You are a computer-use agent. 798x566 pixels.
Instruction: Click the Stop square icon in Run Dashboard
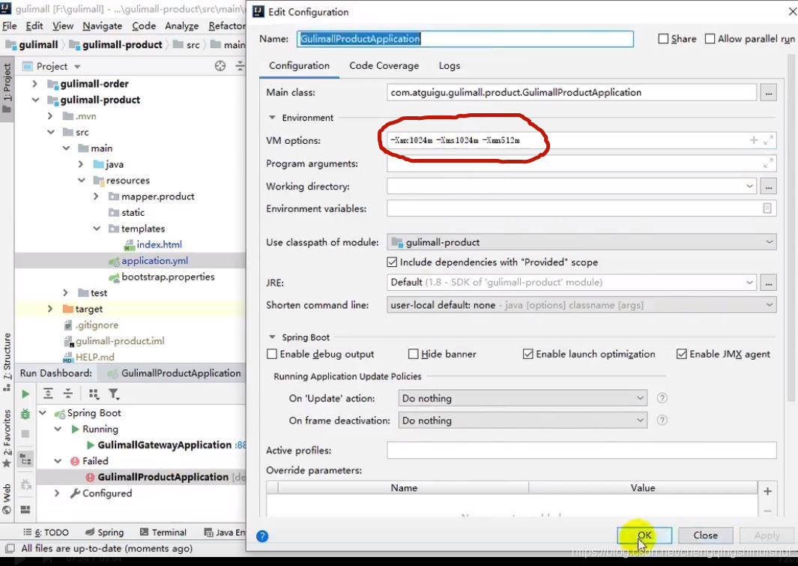point(25,433)
